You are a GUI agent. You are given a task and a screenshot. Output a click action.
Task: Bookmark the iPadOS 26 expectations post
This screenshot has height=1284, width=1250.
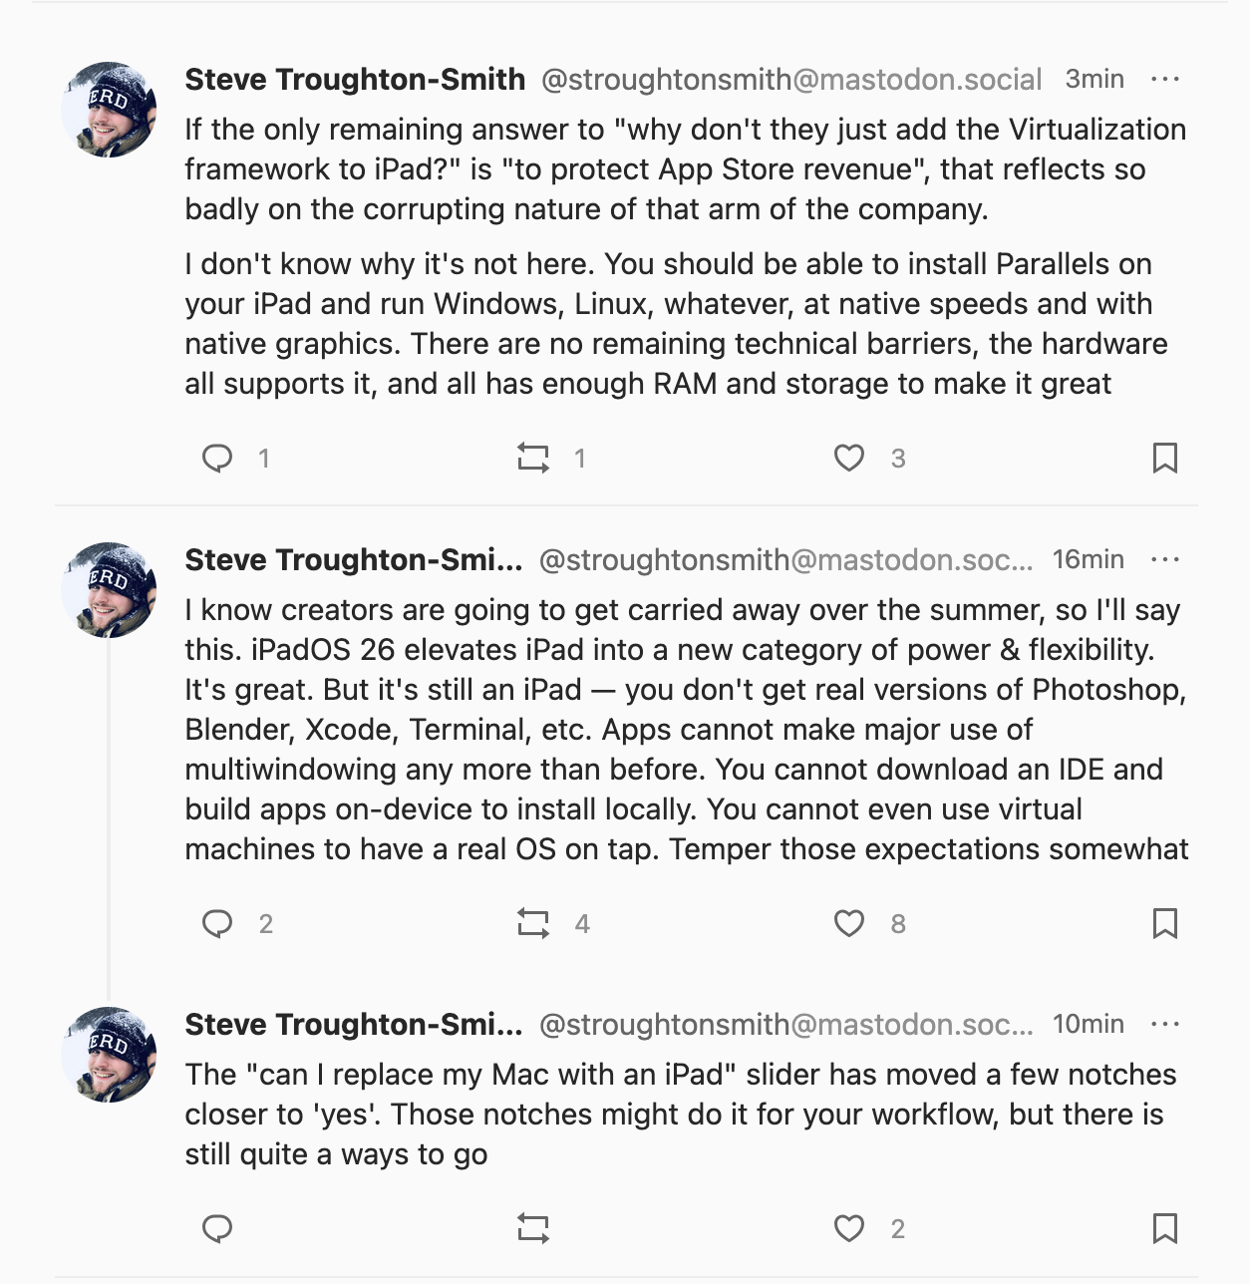tap(1164, 924)
